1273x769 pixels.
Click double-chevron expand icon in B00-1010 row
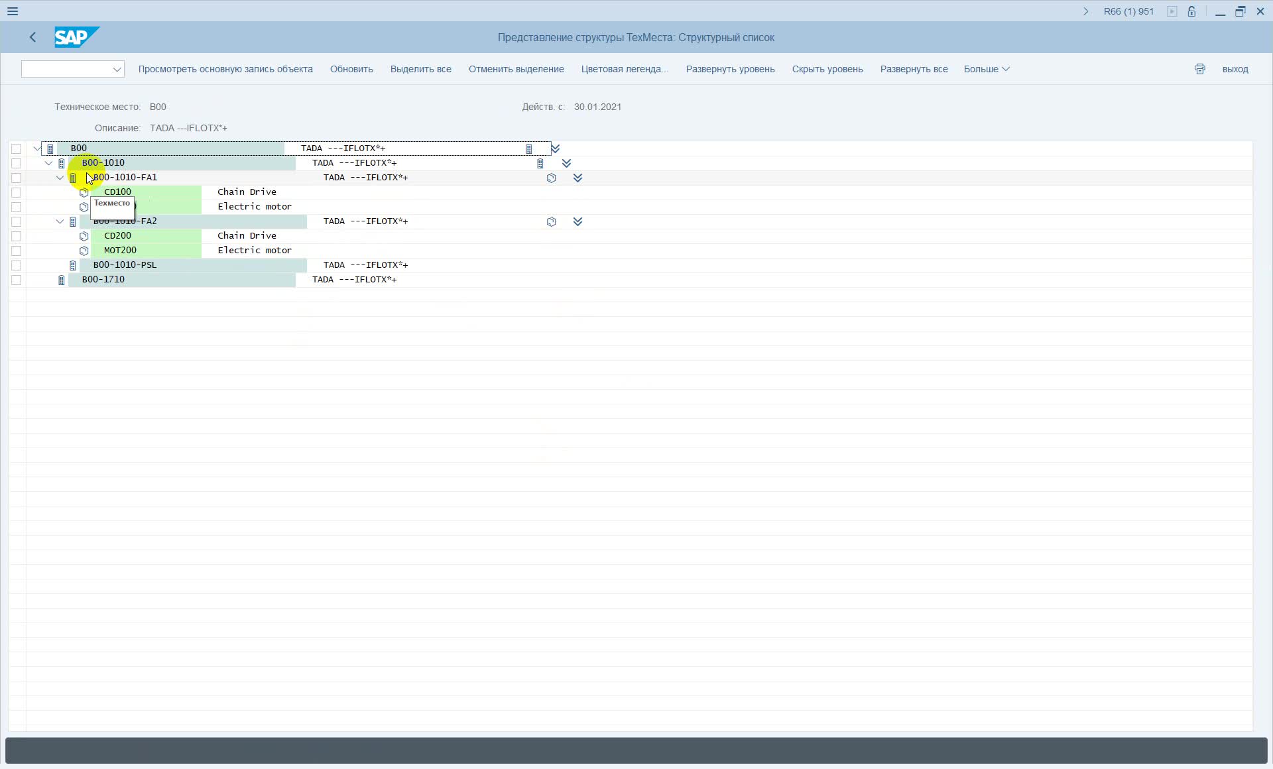[x=566, y=163]
